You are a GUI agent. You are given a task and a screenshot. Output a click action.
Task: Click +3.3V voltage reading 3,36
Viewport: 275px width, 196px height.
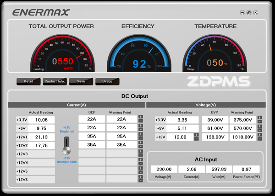click(182, 120)
